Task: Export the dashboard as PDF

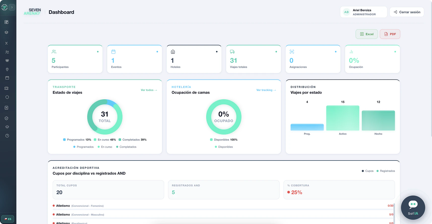Action: [390, 34]
